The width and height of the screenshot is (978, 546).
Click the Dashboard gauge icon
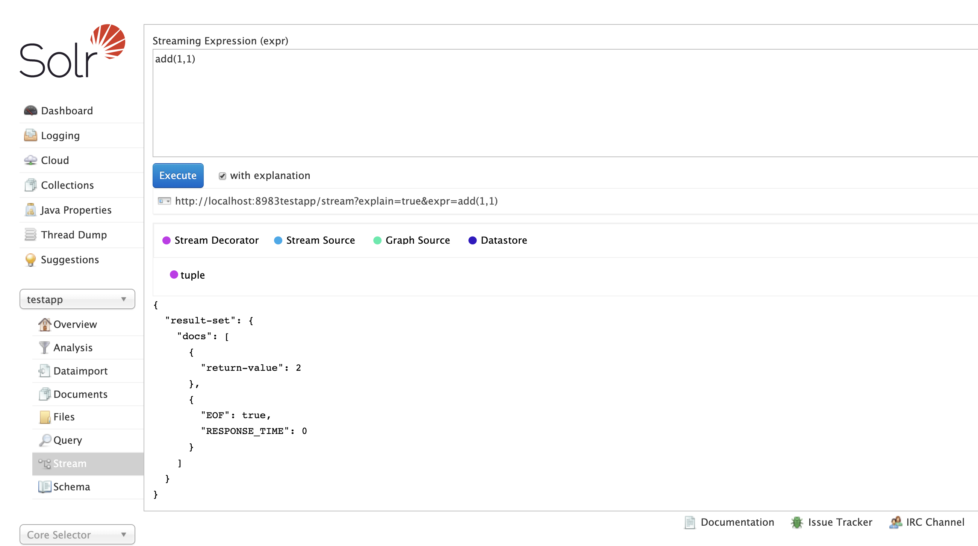[x=30, y=111]
